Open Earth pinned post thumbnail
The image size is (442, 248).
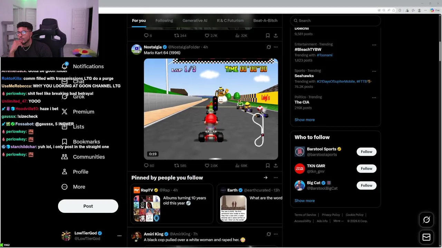coord(233,208)
